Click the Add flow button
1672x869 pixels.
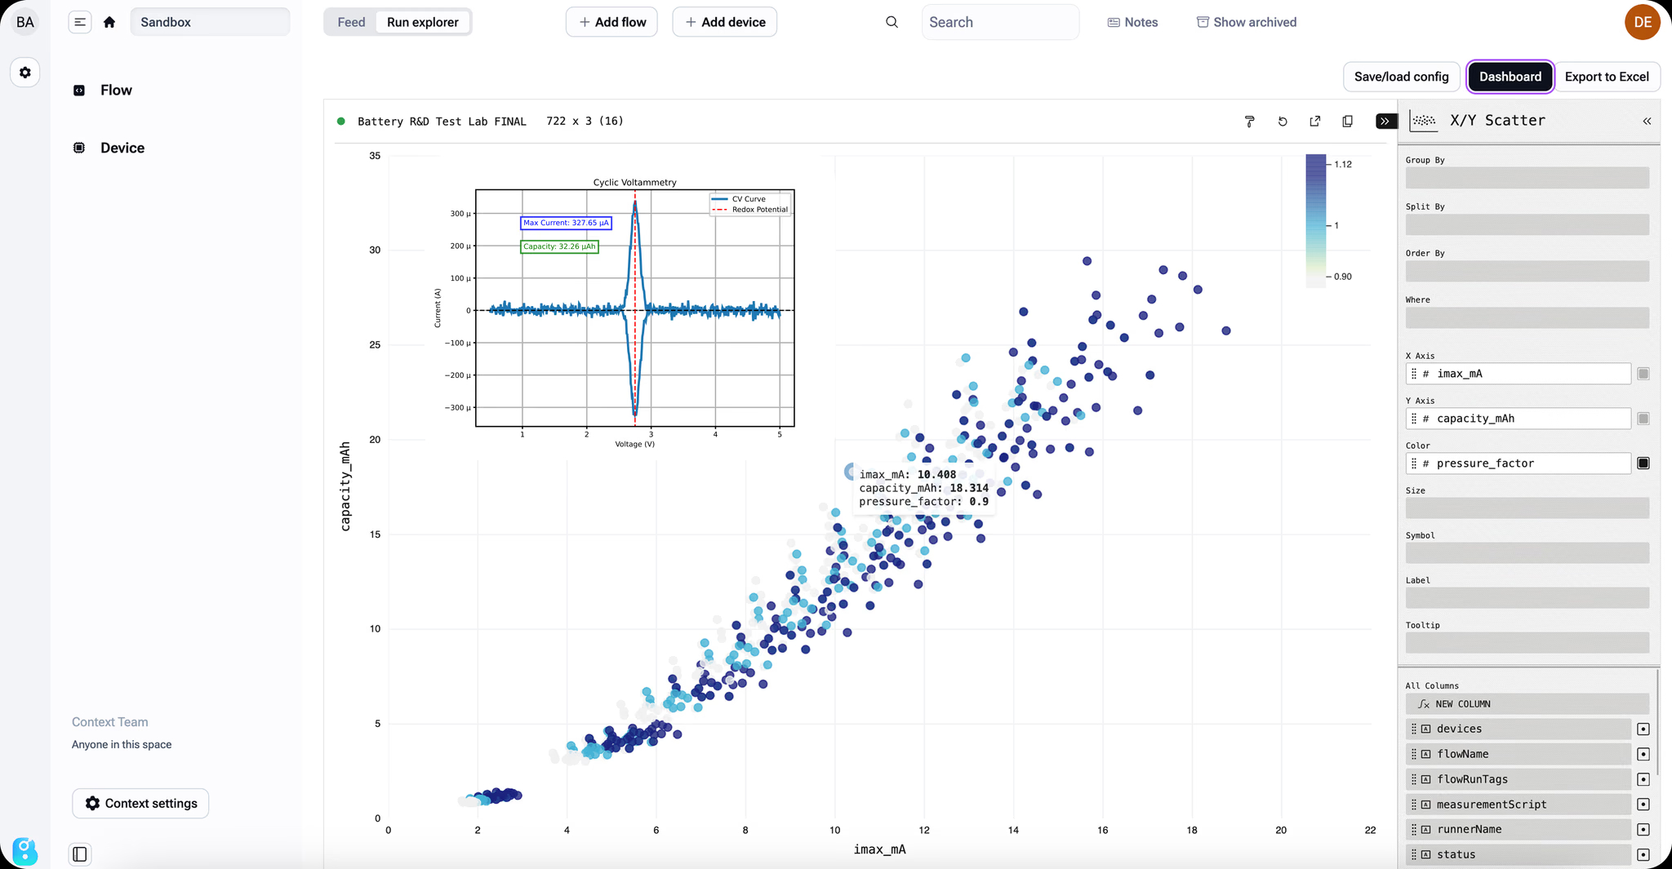coord(611,22)
